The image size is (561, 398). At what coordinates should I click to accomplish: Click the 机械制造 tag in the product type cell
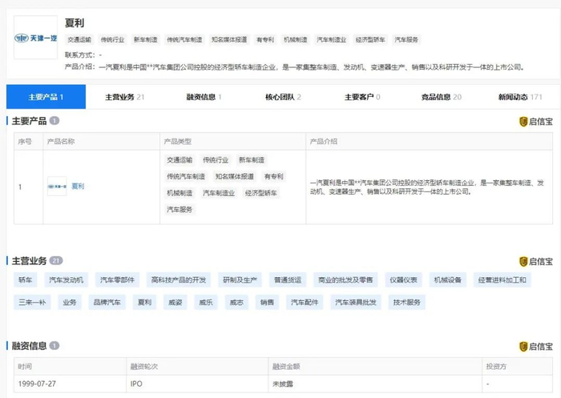(180, 193)
